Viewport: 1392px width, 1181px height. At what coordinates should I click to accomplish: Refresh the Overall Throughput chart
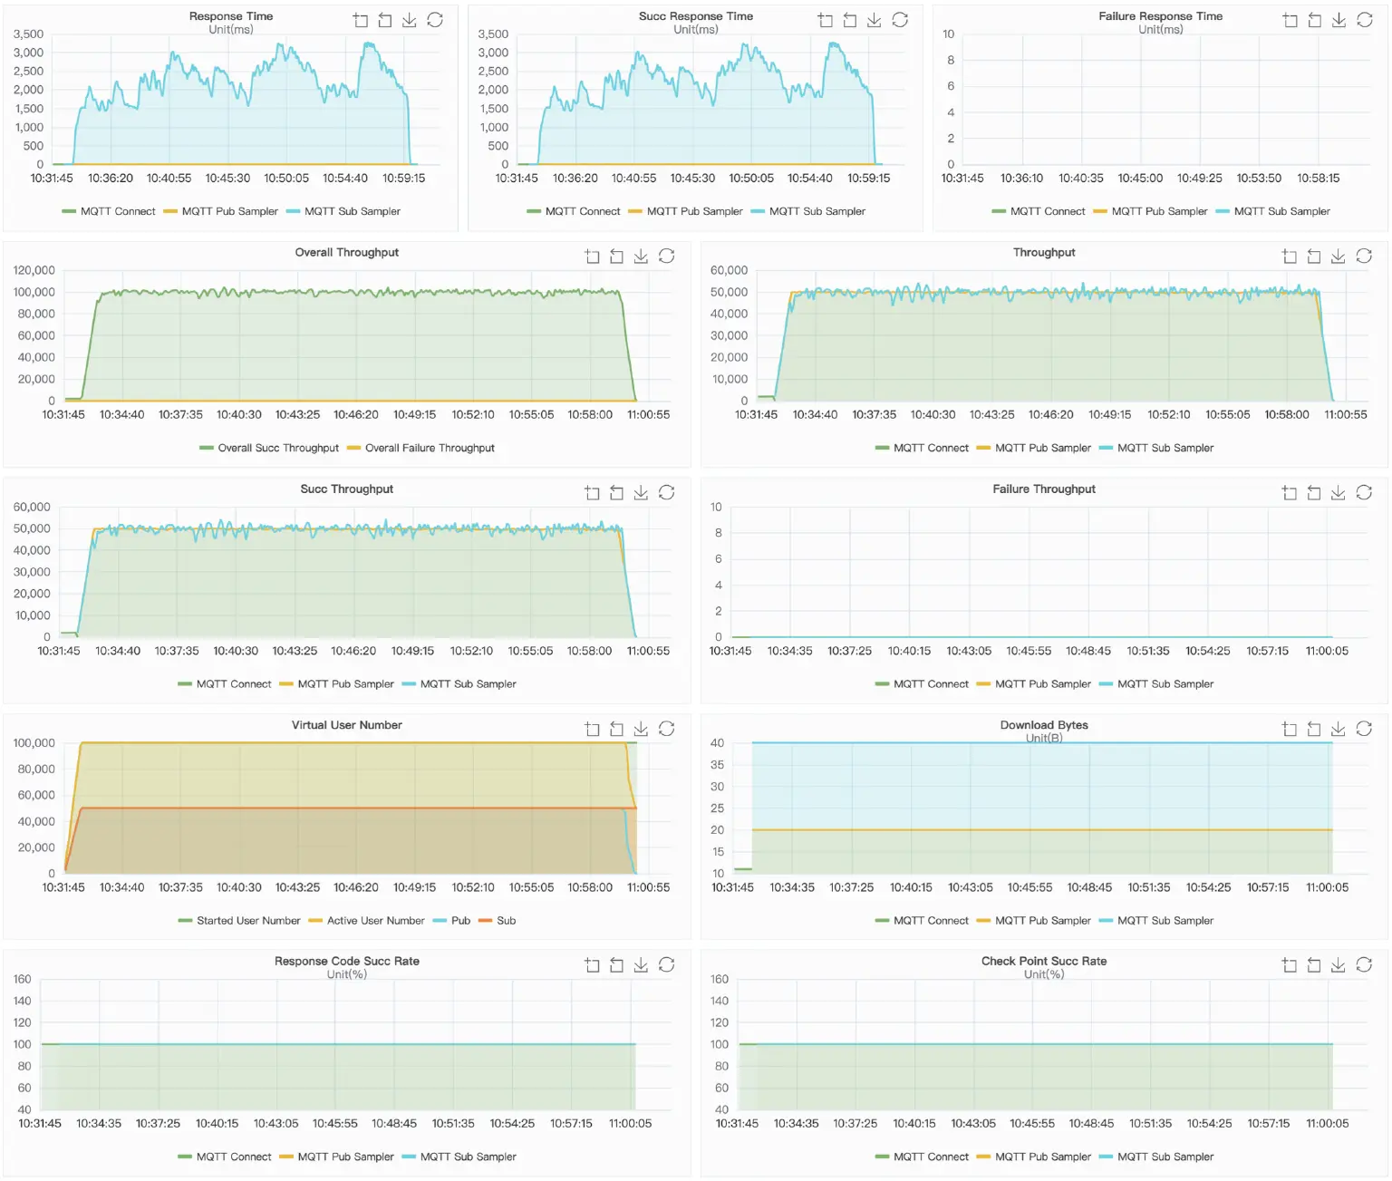pos(667,256)
